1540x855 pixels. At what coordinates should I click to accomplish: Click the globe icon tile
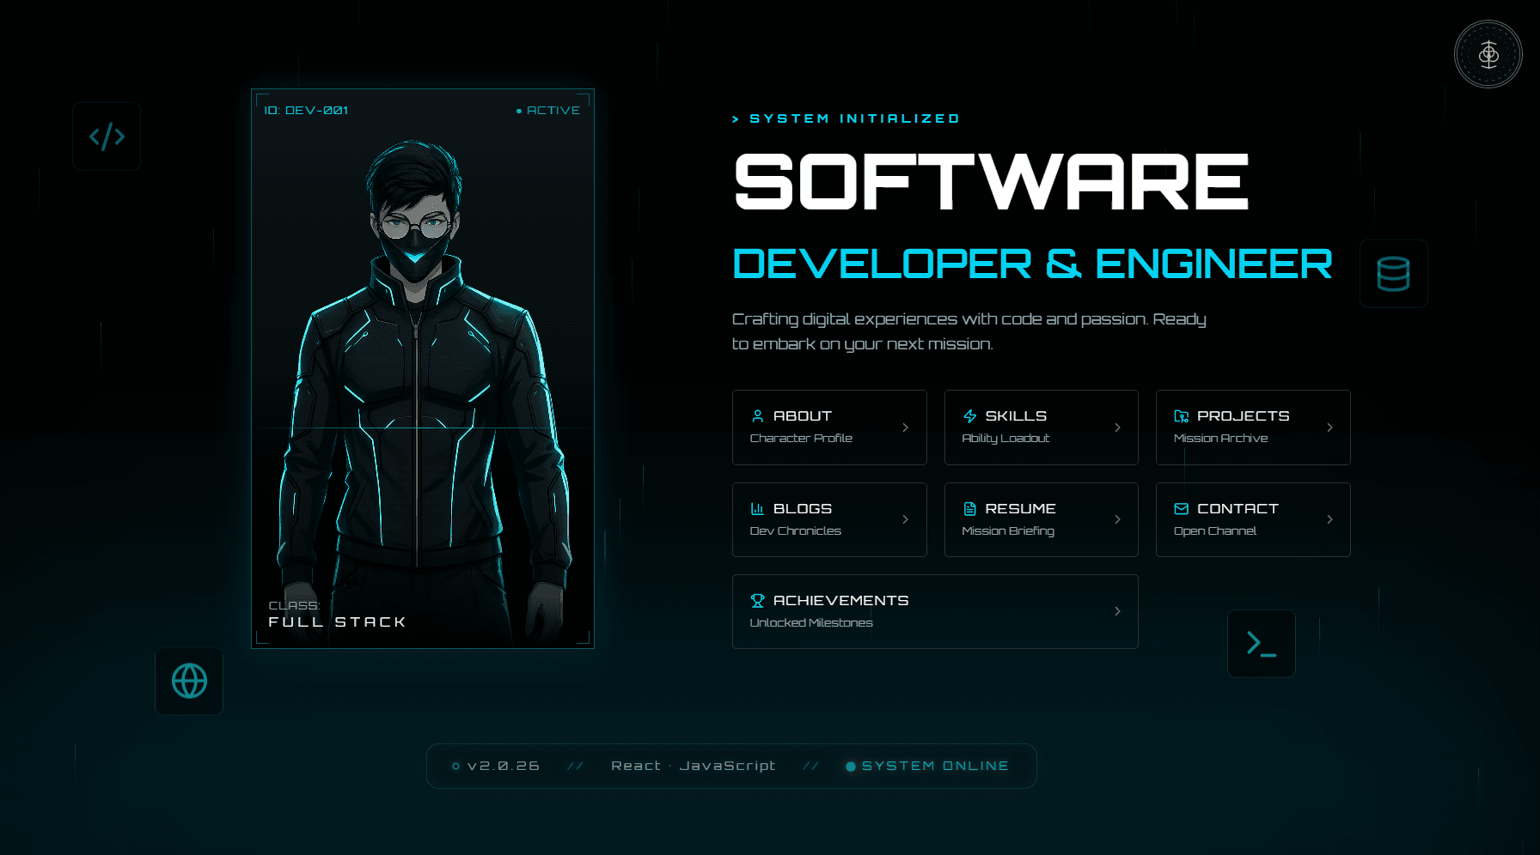tap(189, 681)
